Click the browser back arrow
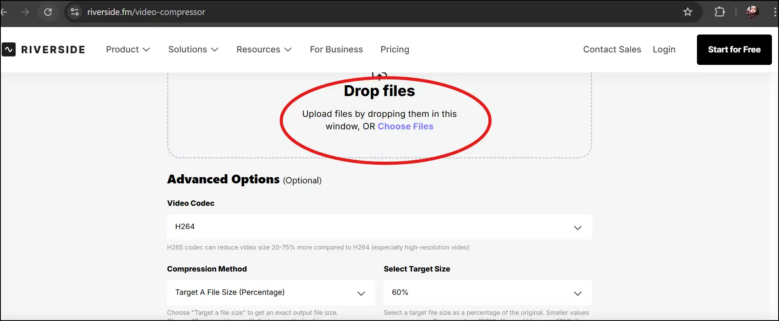The height and width of the screenshot is (321, 779). 4,12
